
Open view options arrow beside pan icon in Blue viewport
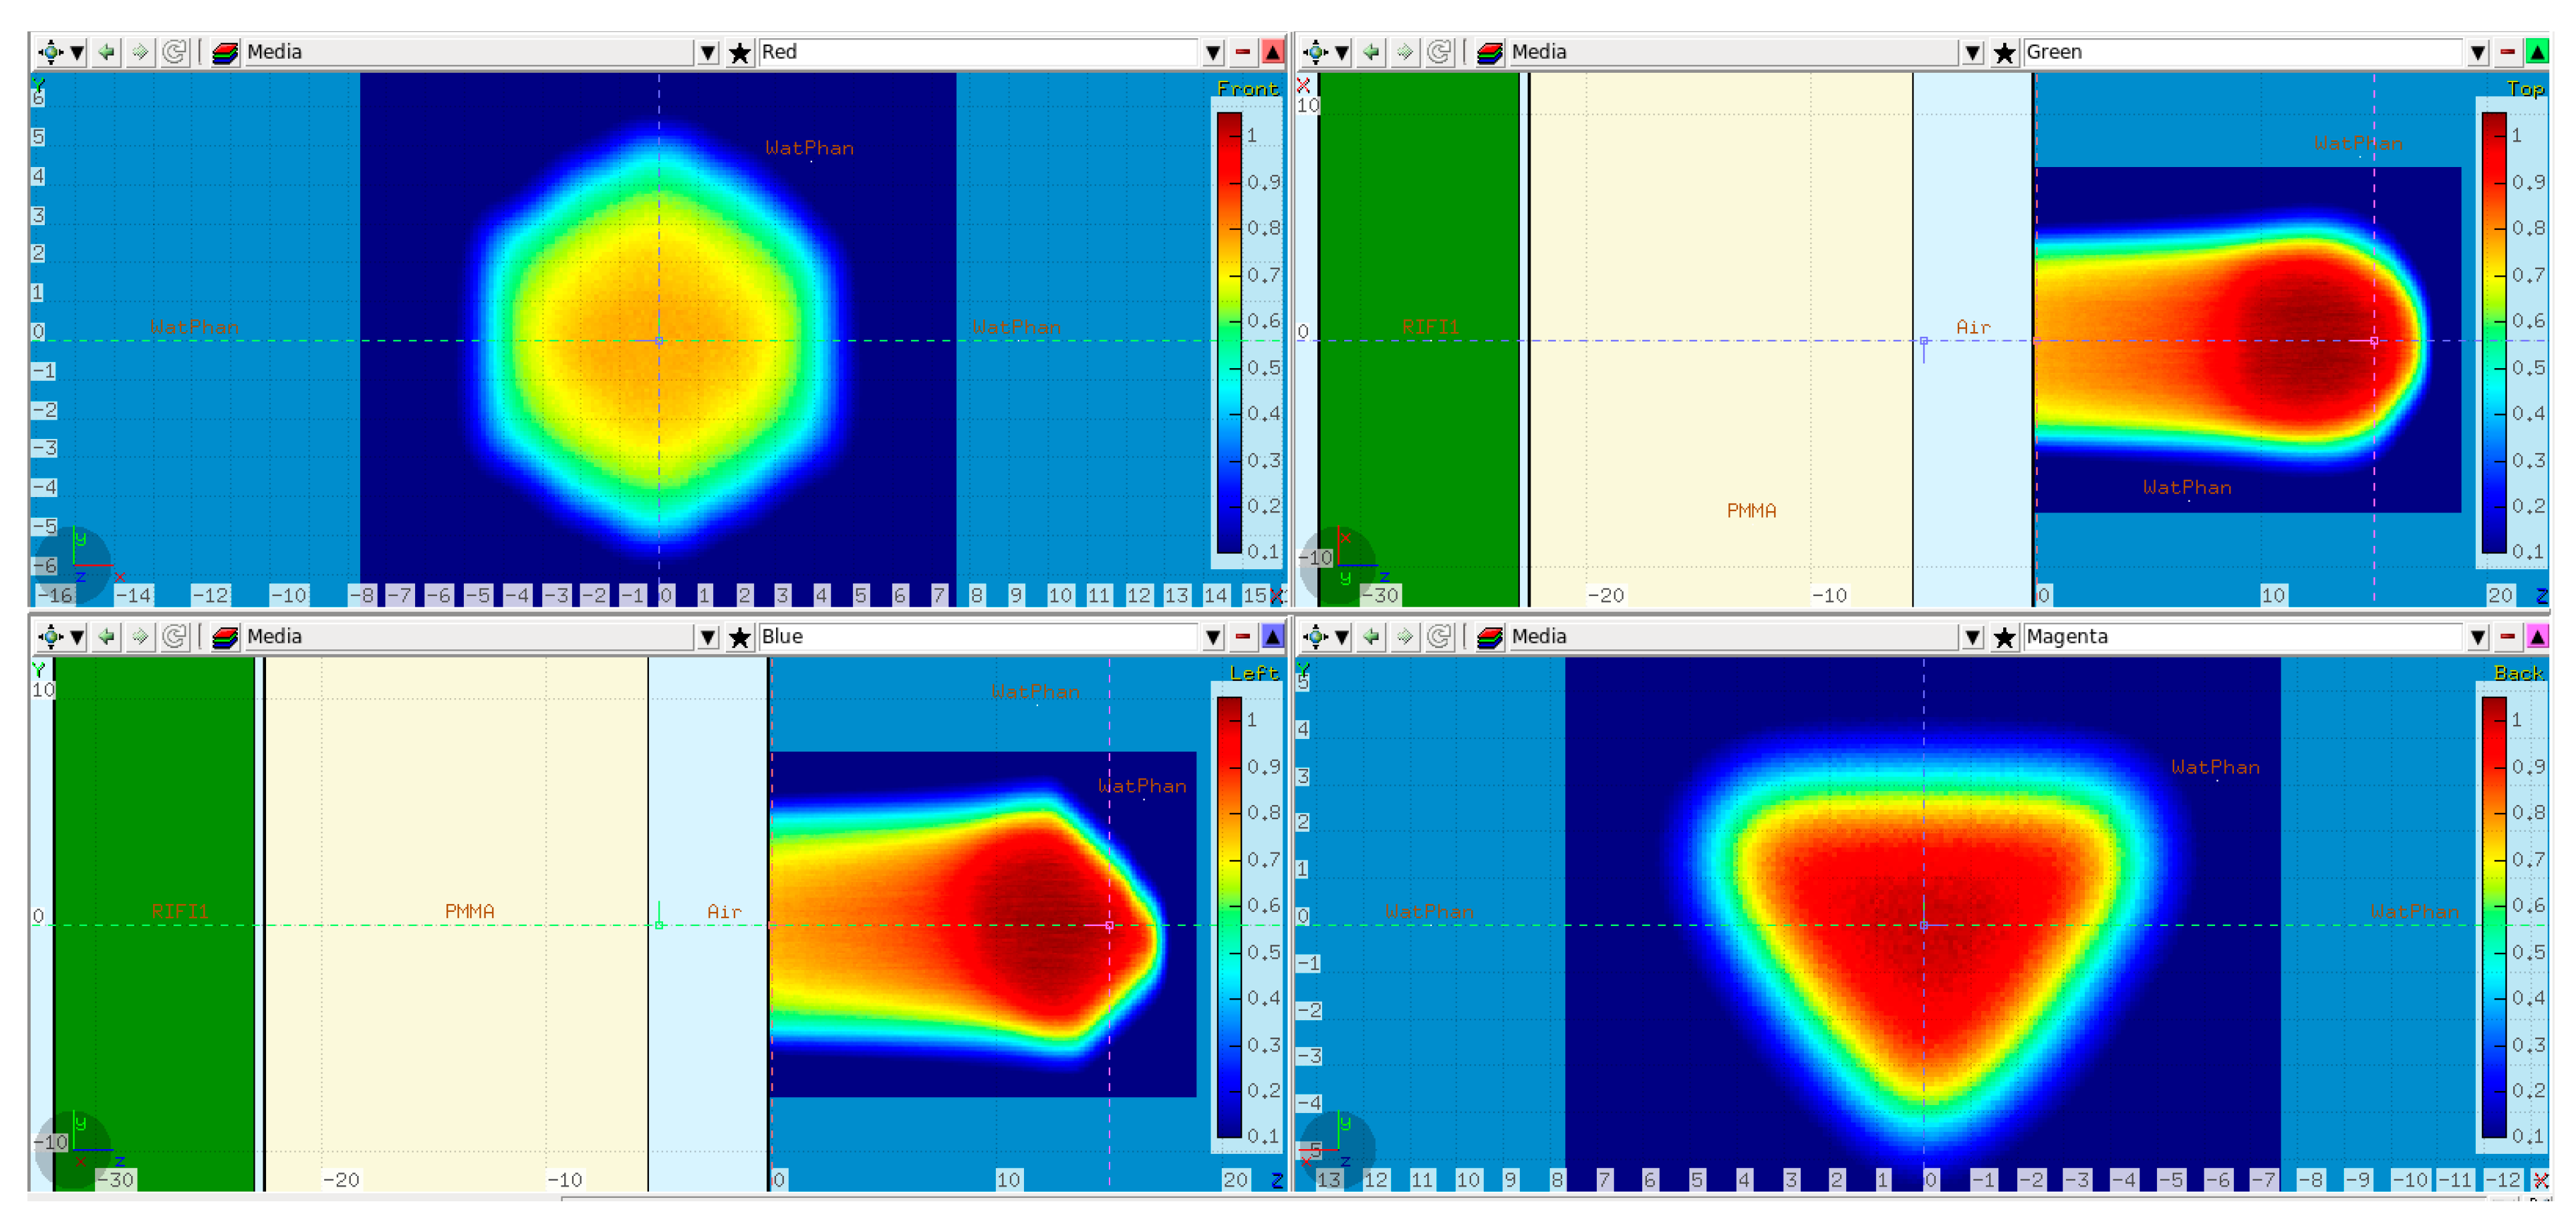(77, 637)
